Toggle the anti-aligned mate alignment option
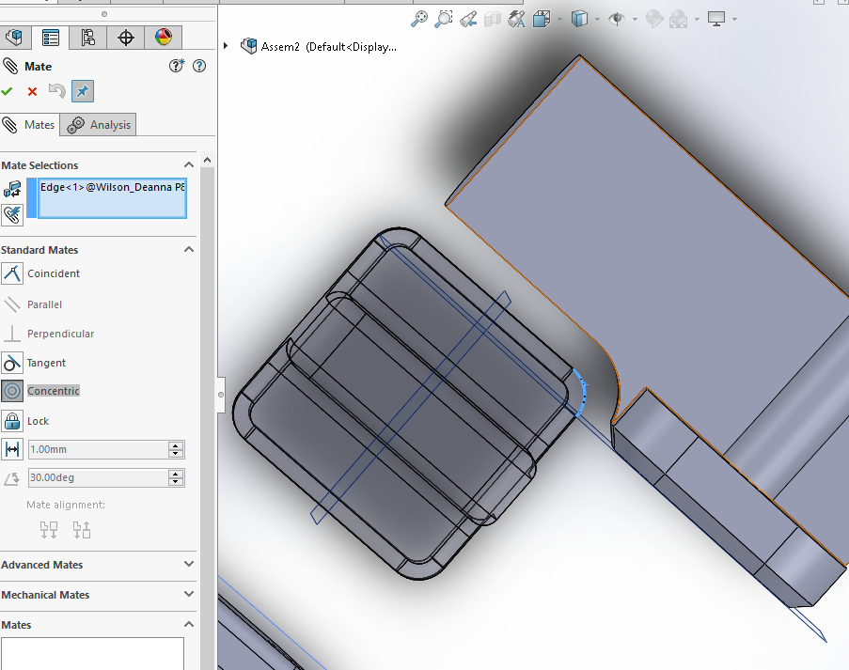This screenshot has height=670, width=849. pyautogui.click(x=81, y=529)
